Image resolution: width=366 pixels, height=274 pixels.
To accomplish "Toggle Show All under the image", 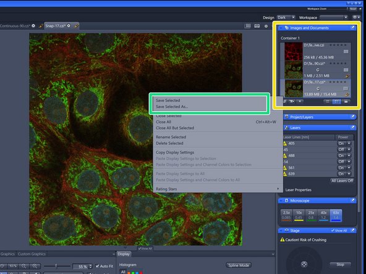I will point(145,249).
